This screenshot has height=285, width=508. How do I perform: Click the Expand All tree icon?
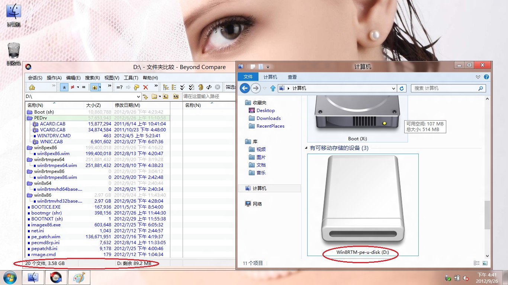pyautogui.click(x=166, y=87)
